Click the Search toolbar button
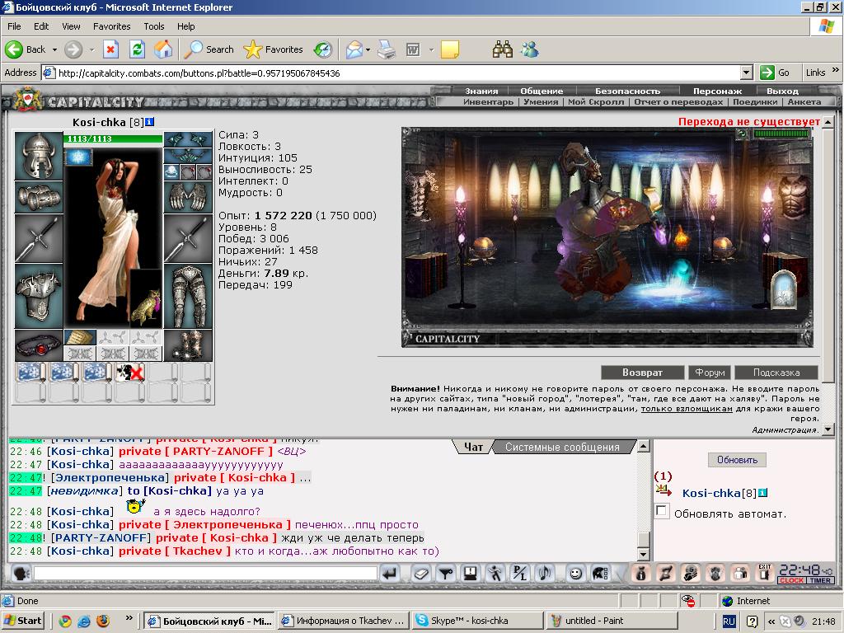The width and height of the screenshot is (844, 633). (x=209, y=49)
